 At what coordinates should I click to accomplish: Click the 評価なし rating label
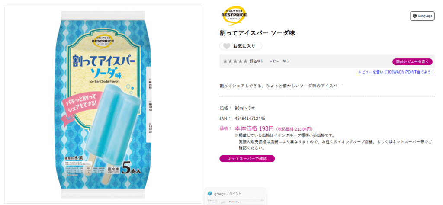[x=257, y=61]
